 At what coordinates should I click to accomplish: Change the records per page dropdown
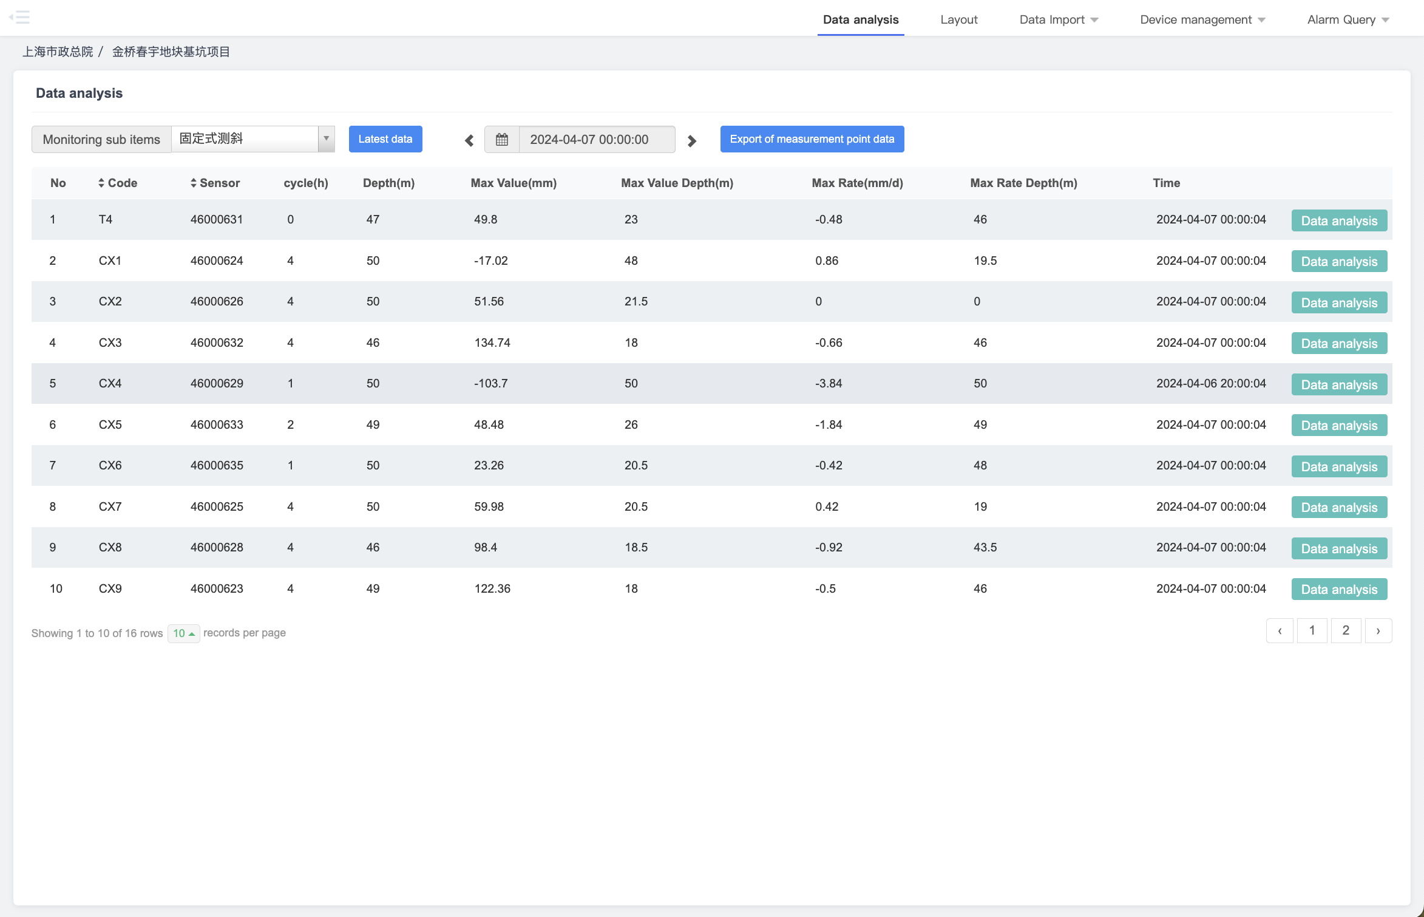click(x=183, y=633)
